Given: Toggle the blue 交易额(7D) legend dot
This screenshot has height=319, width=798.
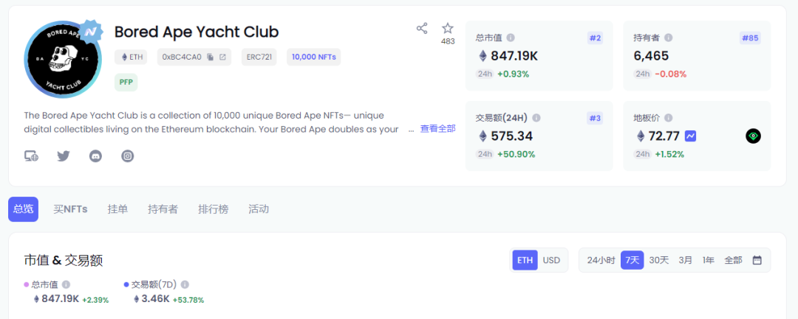Looking at the screenshot, I should 126,285.
